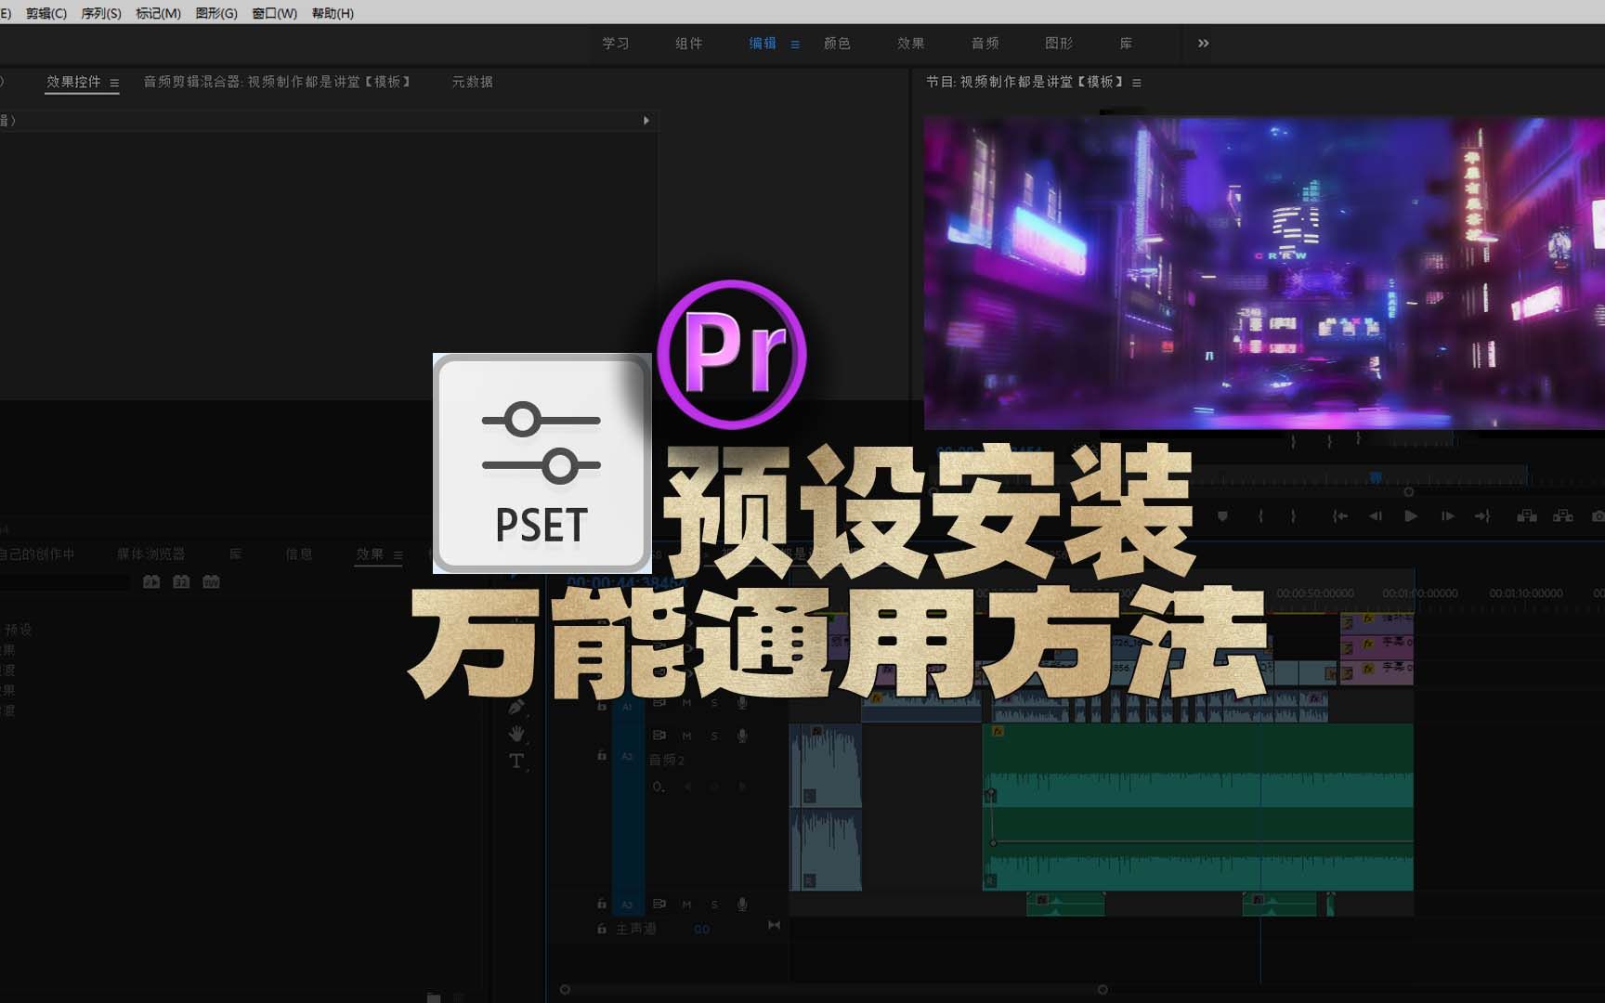Image resolution: width=1605 pixels, height=1003 pixels.
Task: Select the 音频剪辑混合器 panel tab
Action: tap(277, 82)
